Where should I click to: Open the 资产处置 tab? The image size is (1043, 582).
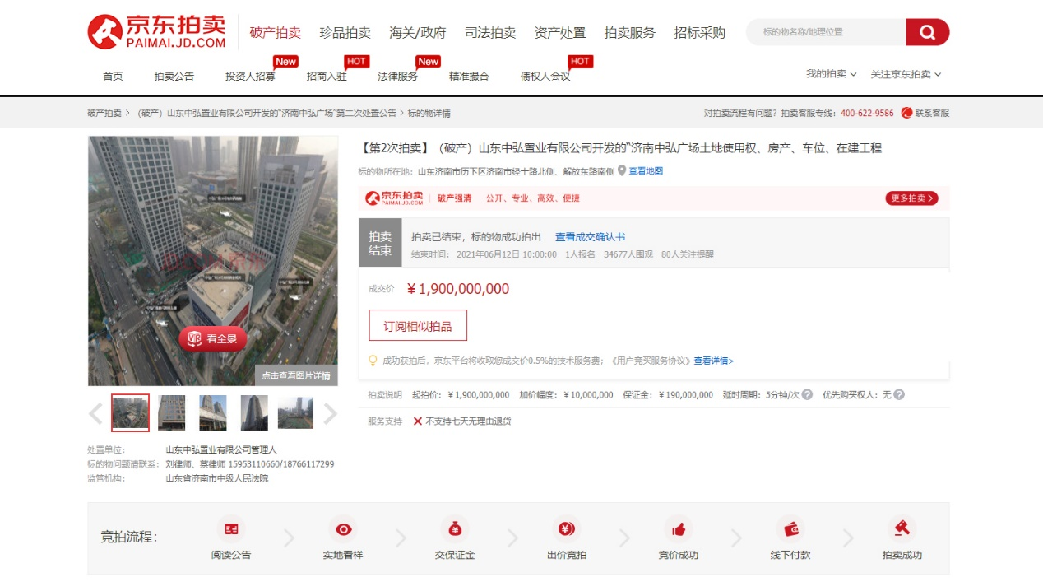click(x=560, y=33)
